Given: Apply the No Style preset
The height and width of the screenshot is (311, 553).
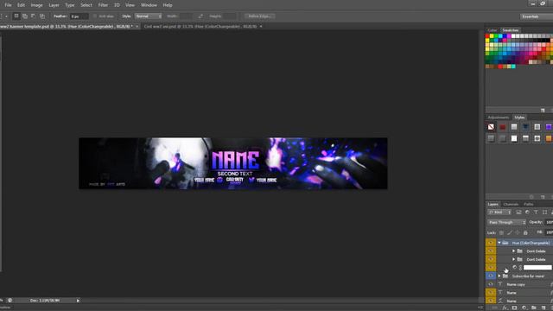Looking at the screenshot, I should click(491, 127).
